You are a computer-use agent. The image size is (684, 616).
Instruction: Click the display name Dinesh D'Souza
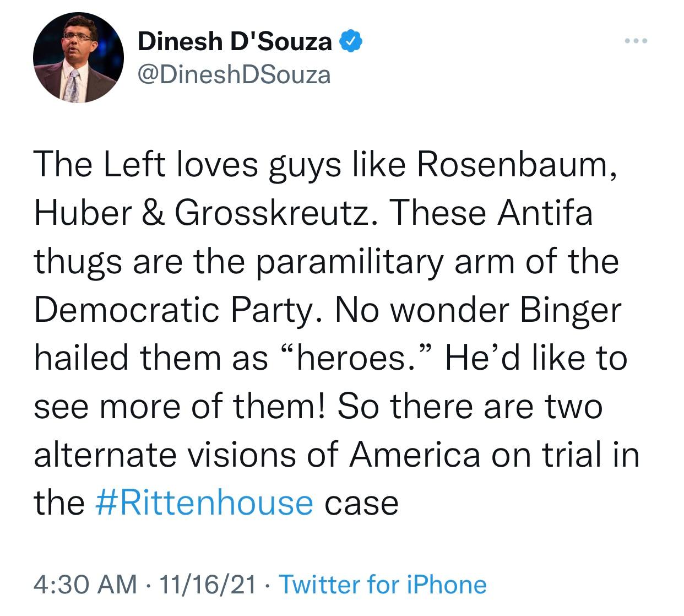click(235, 41)
